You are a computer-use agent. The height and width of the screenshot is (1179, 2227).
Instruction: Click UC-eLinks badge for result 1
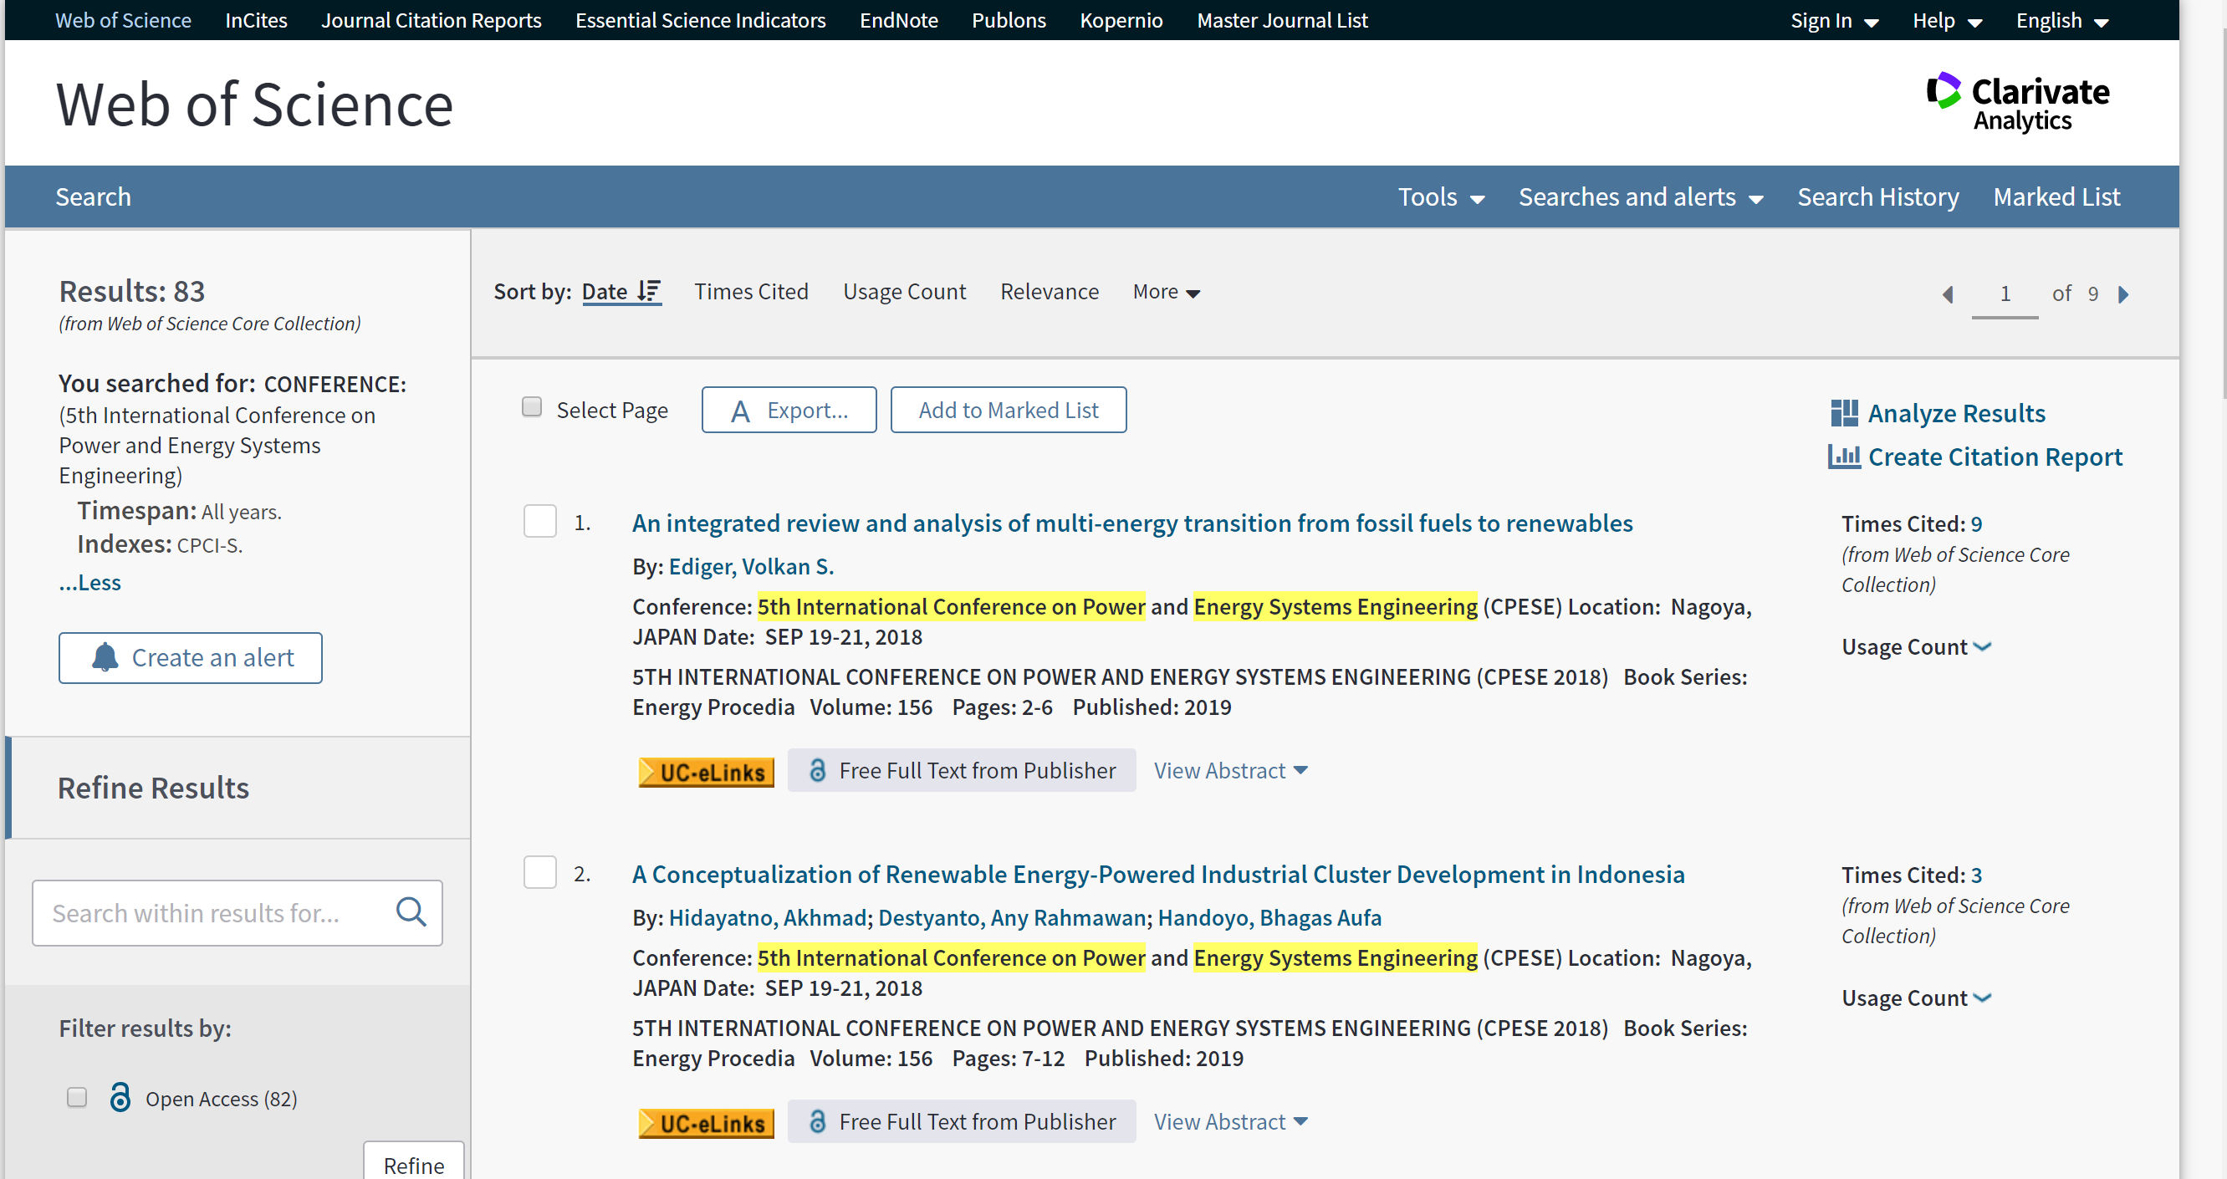[x=706, y=771]
